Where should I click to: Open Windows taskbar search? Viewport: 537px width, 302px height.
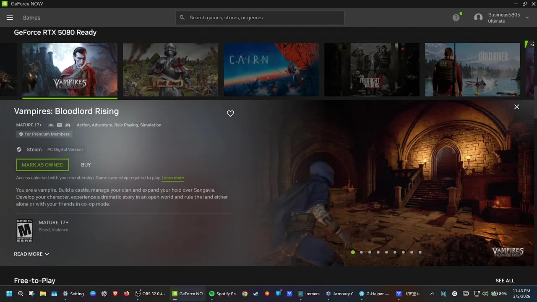pos(21,294)
